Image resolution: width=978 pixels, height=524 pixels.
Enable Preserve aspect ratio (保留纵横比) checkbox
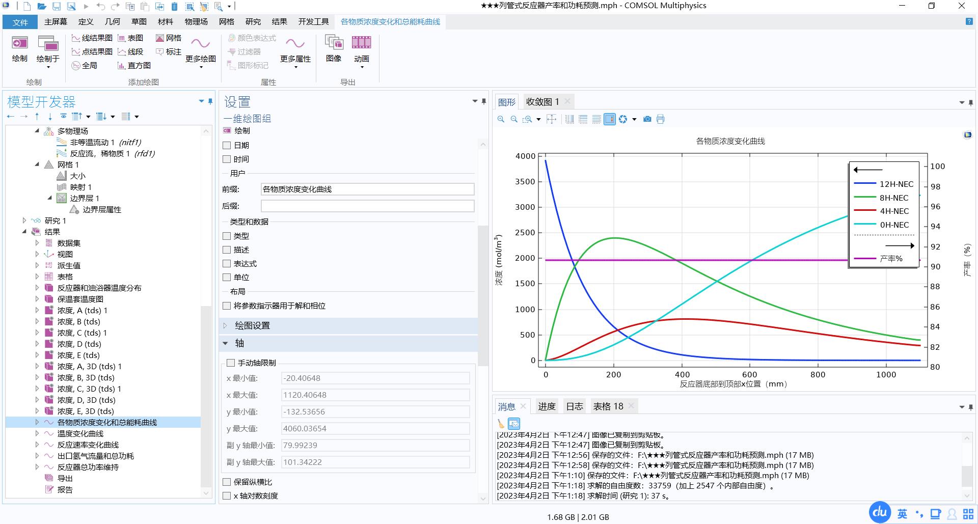(x=227, y=482)
